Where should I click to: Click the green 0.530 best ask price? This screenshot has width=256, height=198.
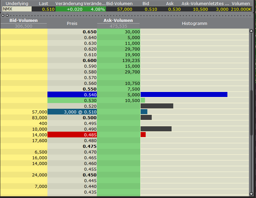[x=72, y=100]
